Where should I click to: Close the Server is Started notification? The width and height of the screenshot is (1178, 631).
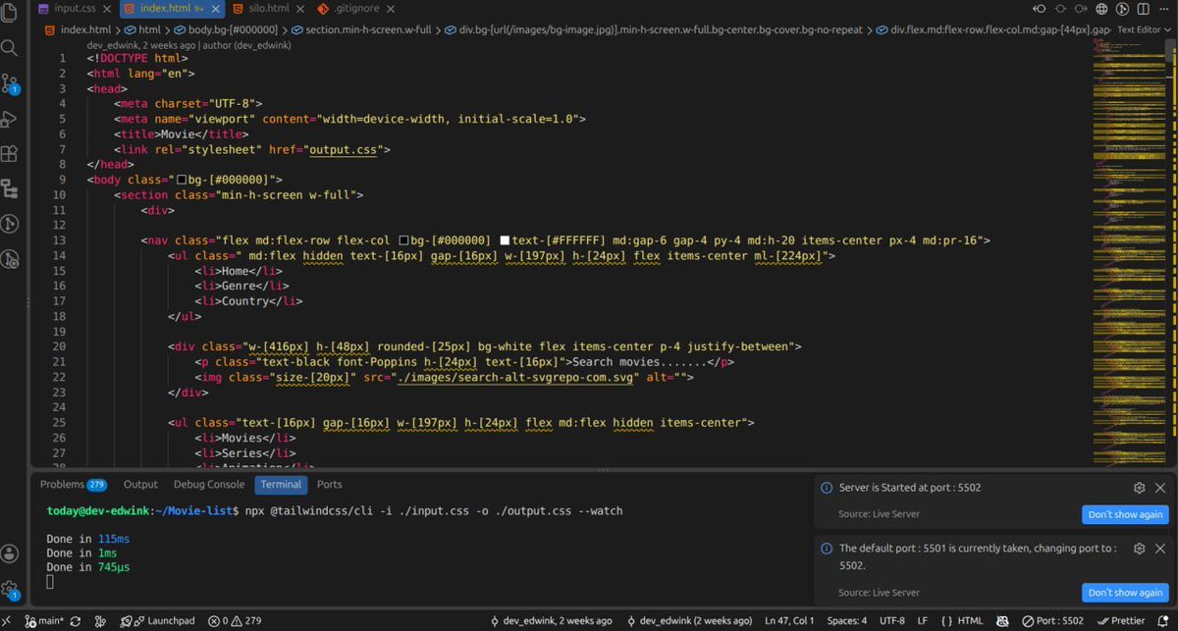1162,488
